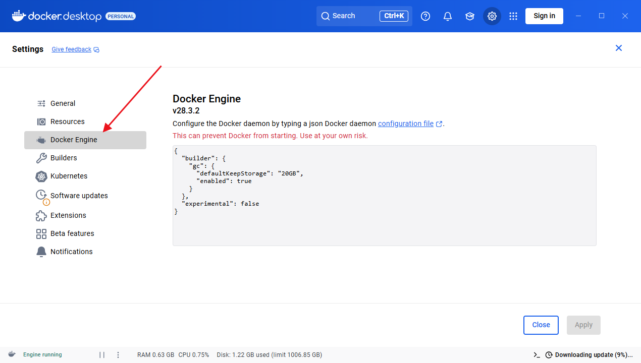Image resolution: width=641 pixels, height=363 pixels.
Task: Click the feedback icon beside Give feedback
Action: 96,49
